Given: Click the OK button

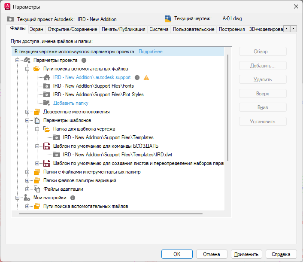Looking at the screenshot, I should (x=177, y=254).
